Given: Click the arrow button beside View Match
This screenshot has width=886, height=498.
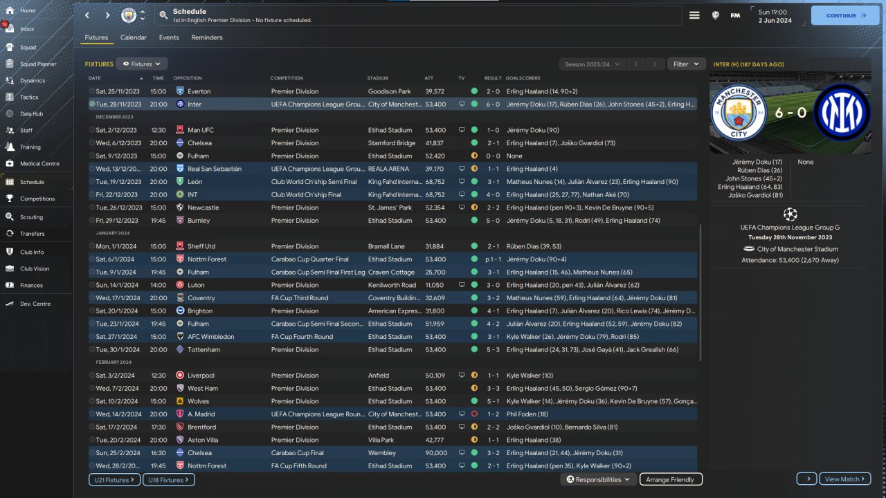Looking at the screenshot, I should click(806, 479).
